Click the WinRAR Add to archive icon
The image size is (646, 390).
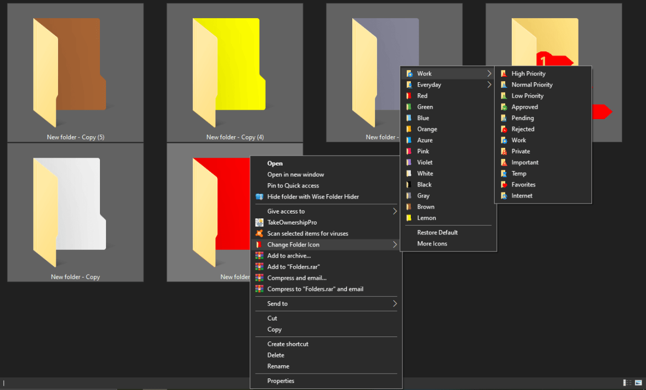[x=259, y=255]
